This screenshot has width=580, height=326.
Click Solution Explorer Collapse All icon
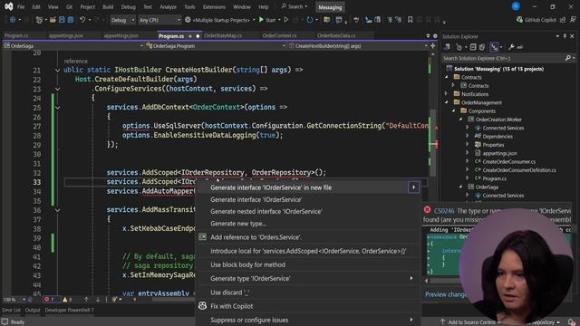[473, 47]
